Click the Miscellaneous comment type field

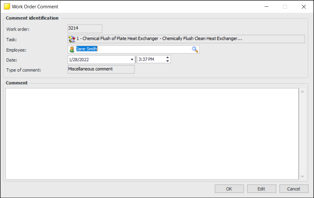(101, 69)
